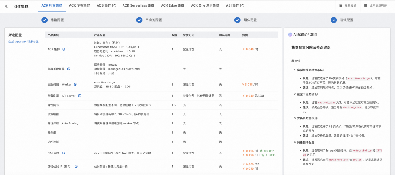Image resolution: width=395 pixels, height=175 pixels.
Task: Edit the 弹性公网 IP (EIP) configuration
Action: point(76,167)
